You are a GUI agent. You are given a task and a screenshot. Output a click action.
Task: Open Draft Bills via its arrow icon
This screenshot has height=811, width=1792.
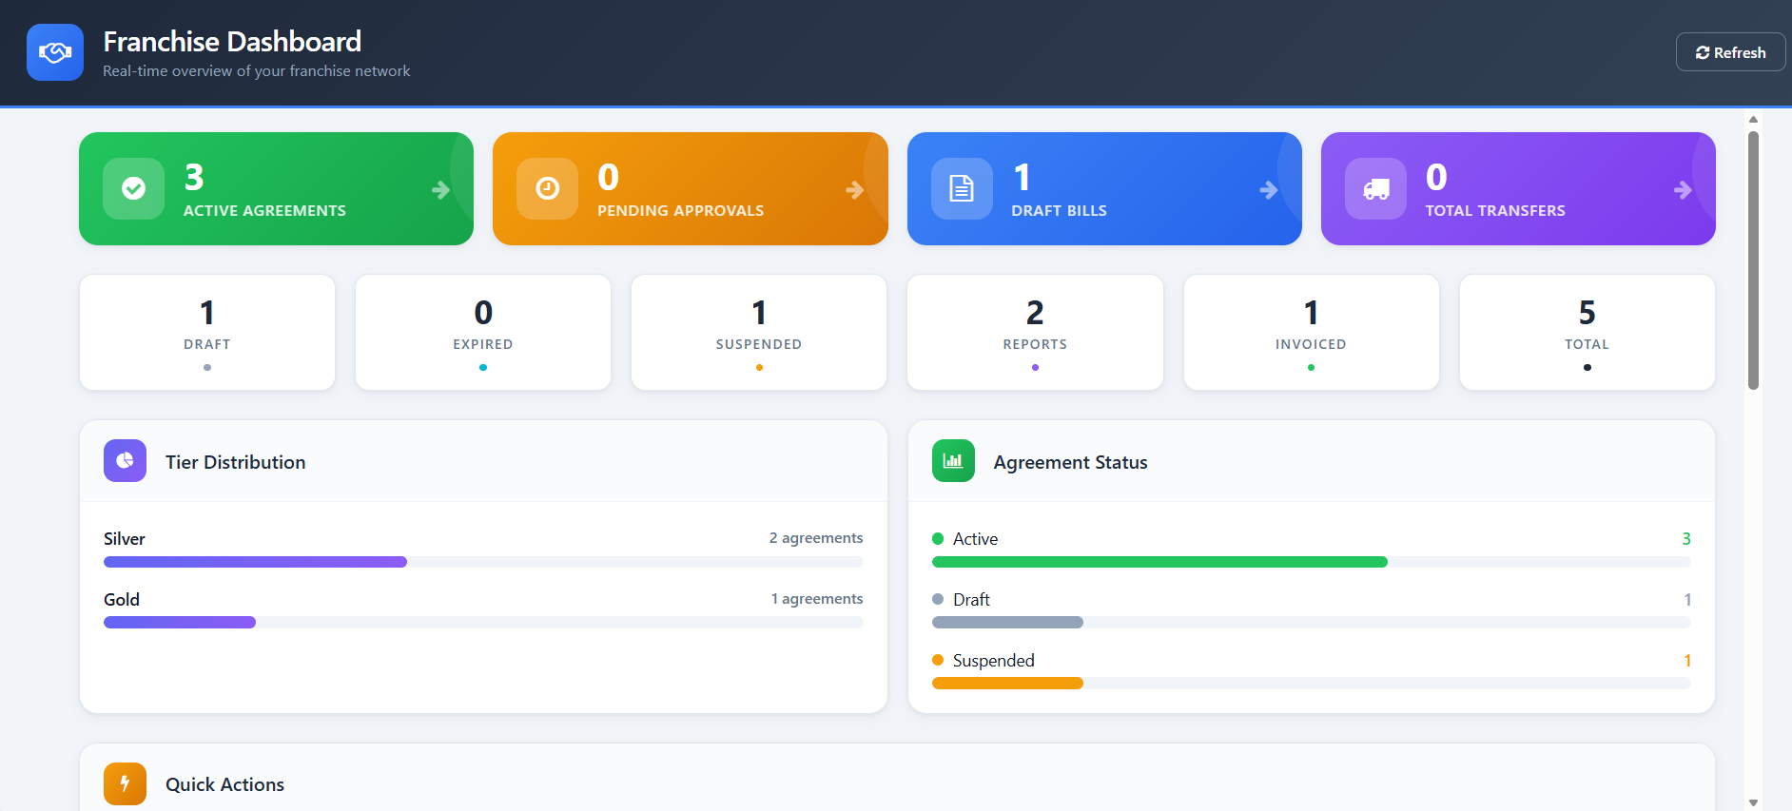[1268, 190]
